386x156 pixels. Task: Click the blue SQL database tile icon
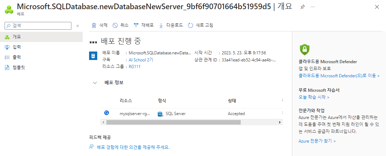(93, 56)
